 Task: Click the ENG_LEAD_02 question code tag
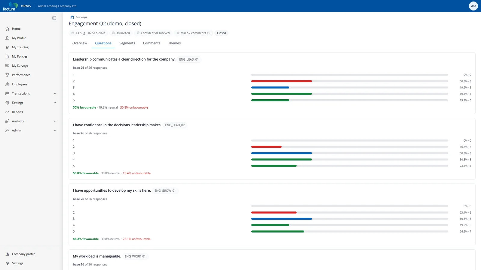point(175,125)
